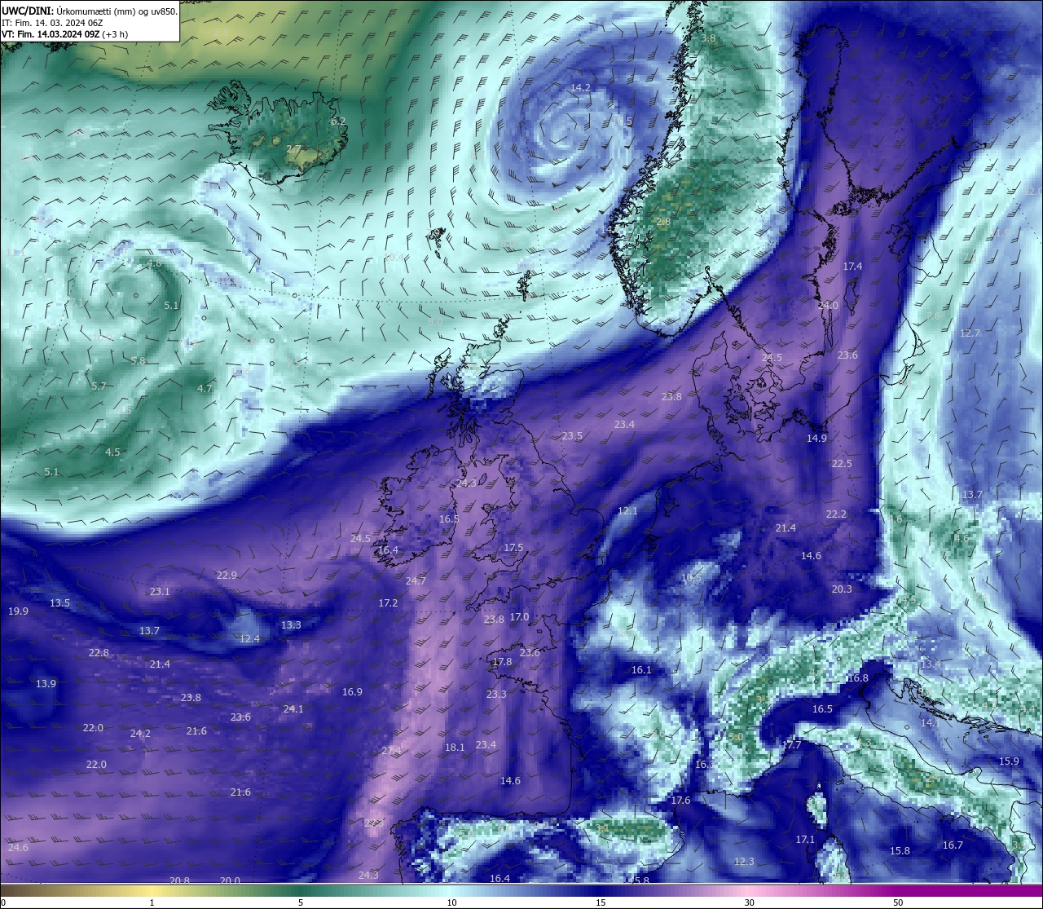Screen dimensions: 1043x909
Task: Select the 17.5 value on the map
Action: [513, 548]
